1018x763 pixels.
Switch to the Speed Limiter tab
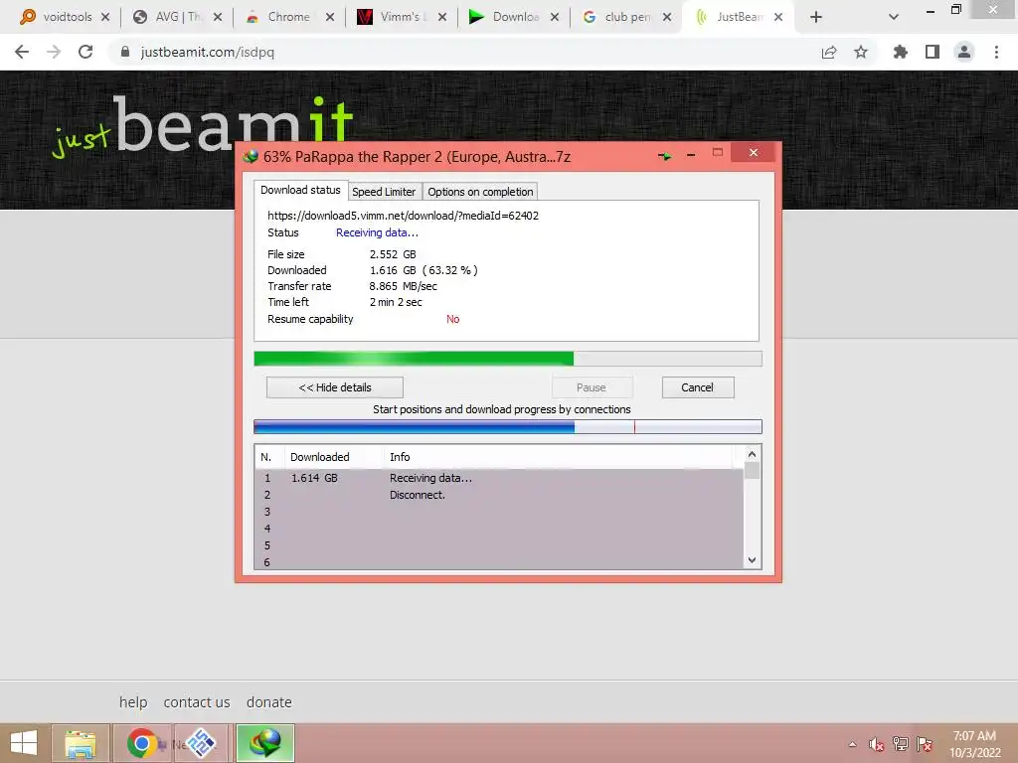(384, 192)
